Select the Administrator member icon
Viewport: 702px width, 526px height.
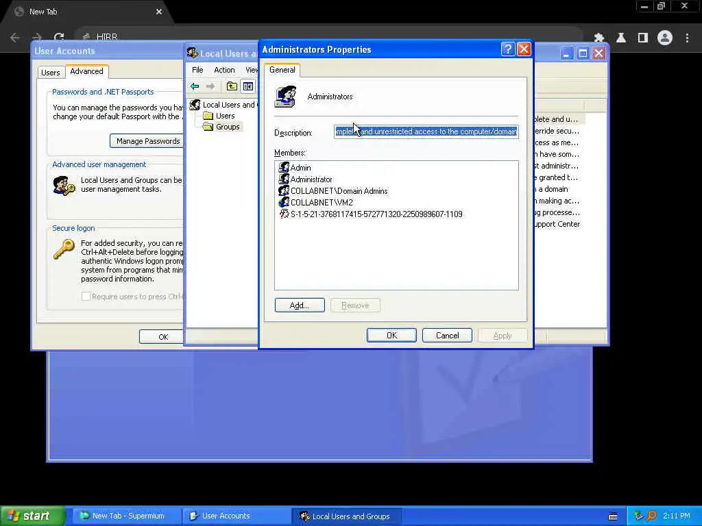click(284, 179)
